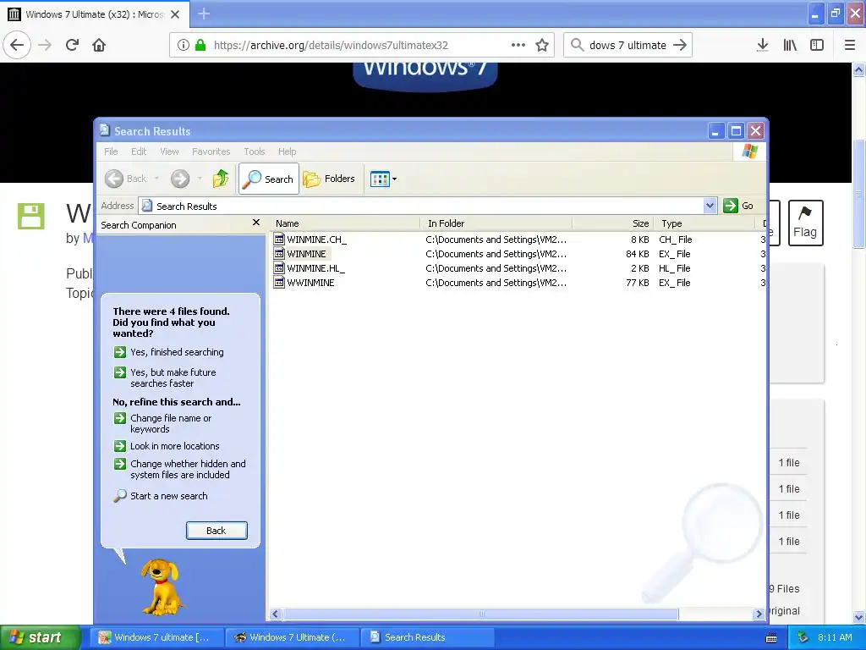
Task: Open the Favorites menu
Action: (211, 151)
